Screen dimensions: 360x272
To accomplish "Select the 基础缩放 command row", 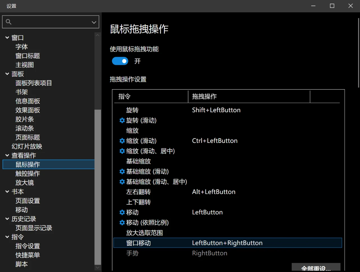I will click(228, 161).
